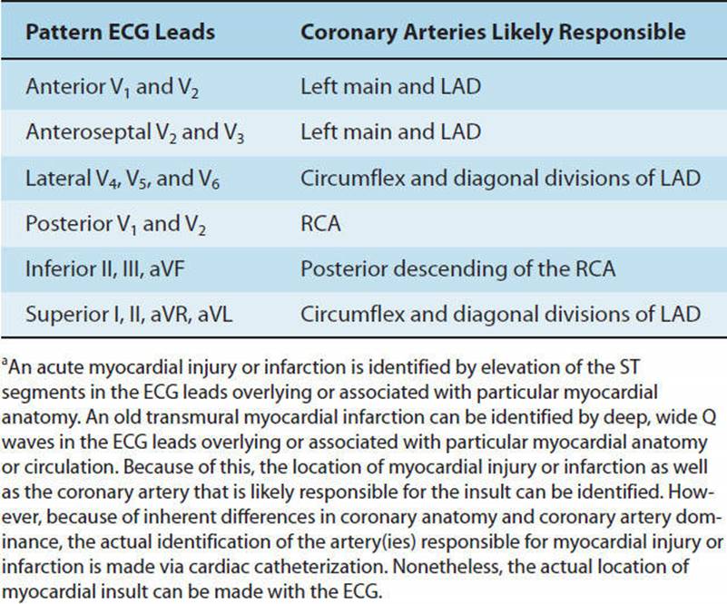This screenshot has height=604, width=727.
Task: Click the "RCA" cell in the Posterior row
Action: pyautogui.click(x=320, y=223)
